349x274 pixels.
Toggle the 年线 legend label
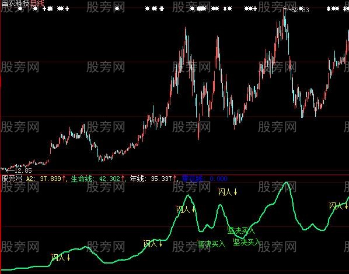[x=137, y=179]
